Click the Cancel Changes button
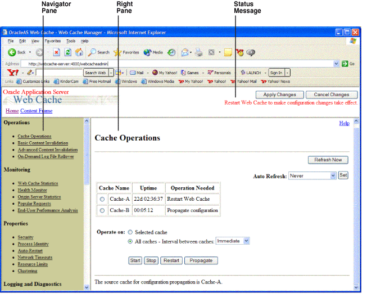This screenshot has width=376, height=302. pos(332,94)
